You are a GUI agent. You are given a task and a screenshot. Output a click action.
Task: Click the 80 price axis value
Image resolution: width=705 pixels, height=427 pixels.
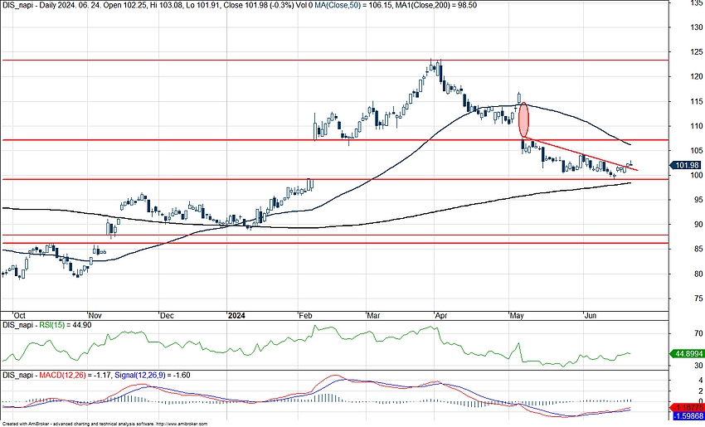click(x=698, y=274)
